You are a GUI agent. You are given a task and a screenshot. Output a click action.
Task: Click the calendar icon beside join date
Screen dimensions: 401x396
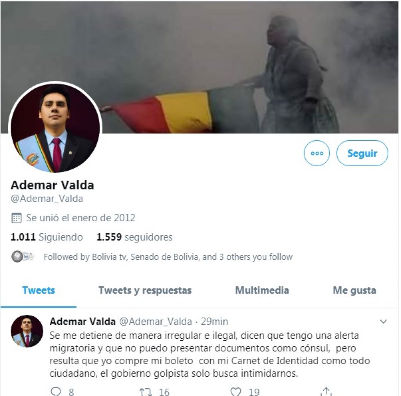click(16, 218)
